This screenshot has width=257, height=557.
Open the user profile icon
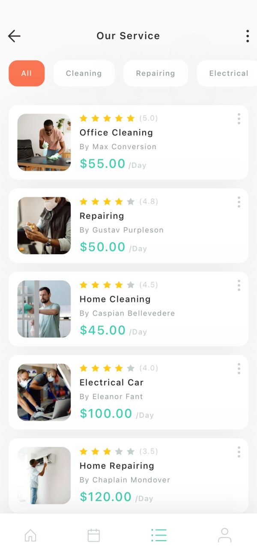tap(224, 535)
